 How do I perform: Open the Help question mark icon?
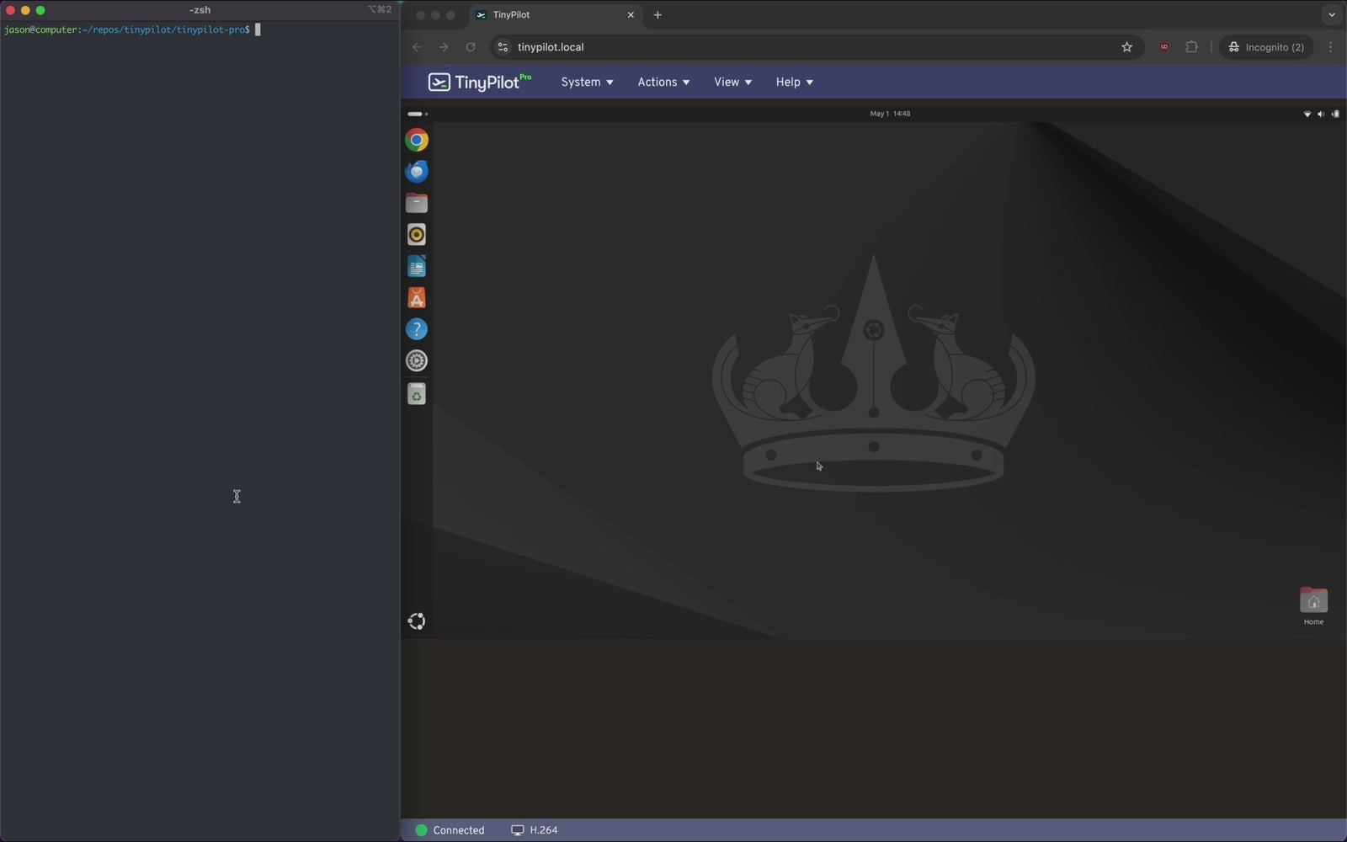[416, 329]
